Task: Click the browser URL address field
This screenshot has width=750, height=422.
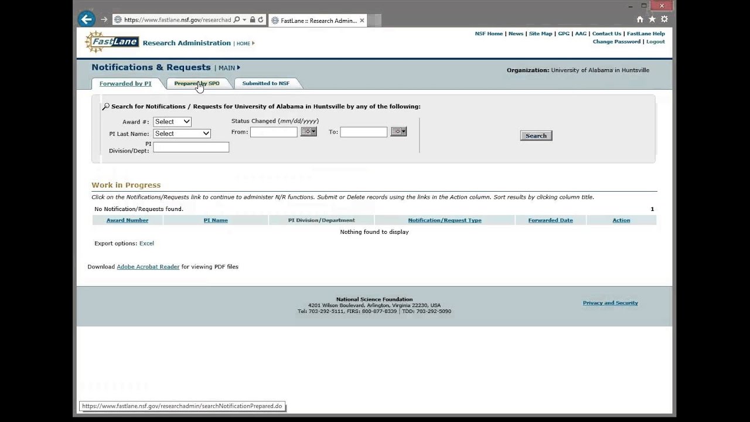Action: pyautogui.click(x=178, y=20)
